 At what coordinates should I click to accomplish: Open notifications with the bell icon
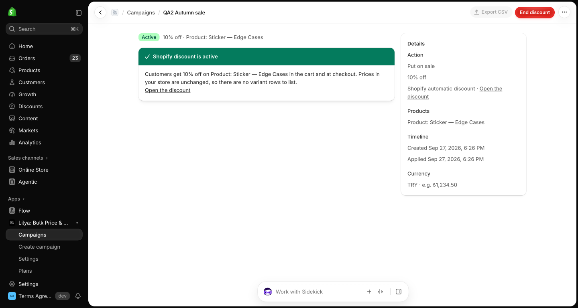78,296
